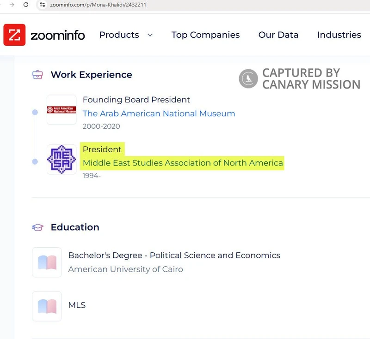Reload the page with refresh icon
Screen dimensions: 370x339
[x=26, y=5]
